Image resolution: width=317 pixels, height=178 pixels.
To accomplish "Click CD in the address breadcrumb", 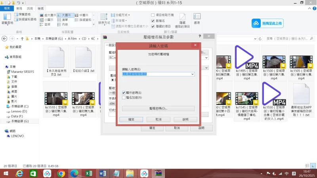I will tap(84, 38).
